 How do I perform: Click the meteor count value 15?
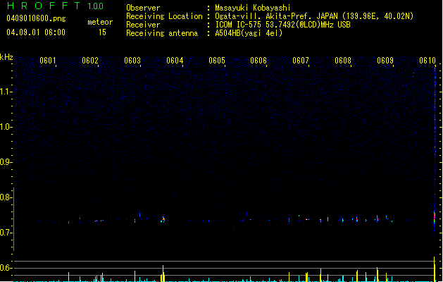(102, 32)
